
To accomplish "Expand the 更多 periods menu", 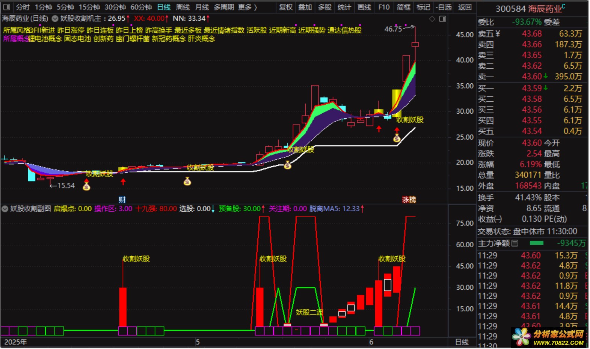I will pyautogui.click(x=248, y=7).
